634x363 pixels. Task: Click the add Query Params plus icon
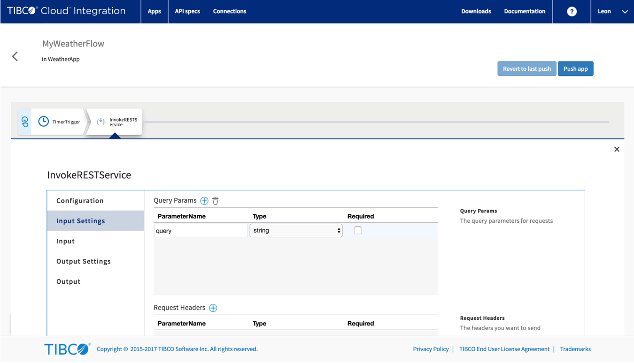[x=204, y=201]
